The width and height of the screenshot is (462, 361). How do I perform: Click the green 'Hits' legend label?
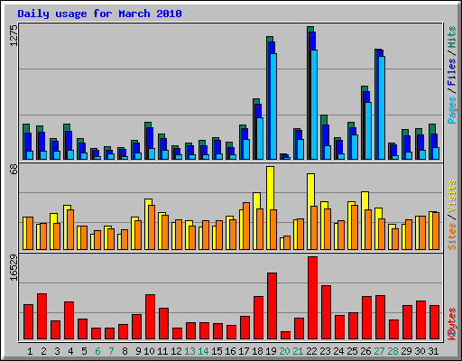click(452, 37)
